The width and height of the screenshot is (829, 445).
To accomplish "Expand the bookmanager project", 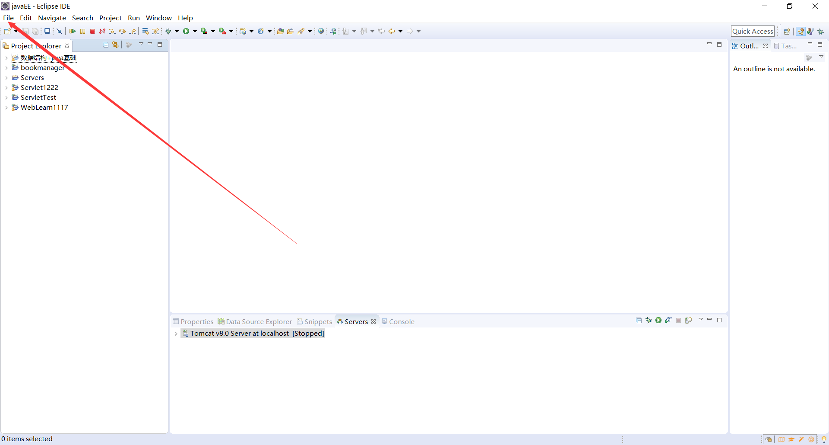I will 6,68.
